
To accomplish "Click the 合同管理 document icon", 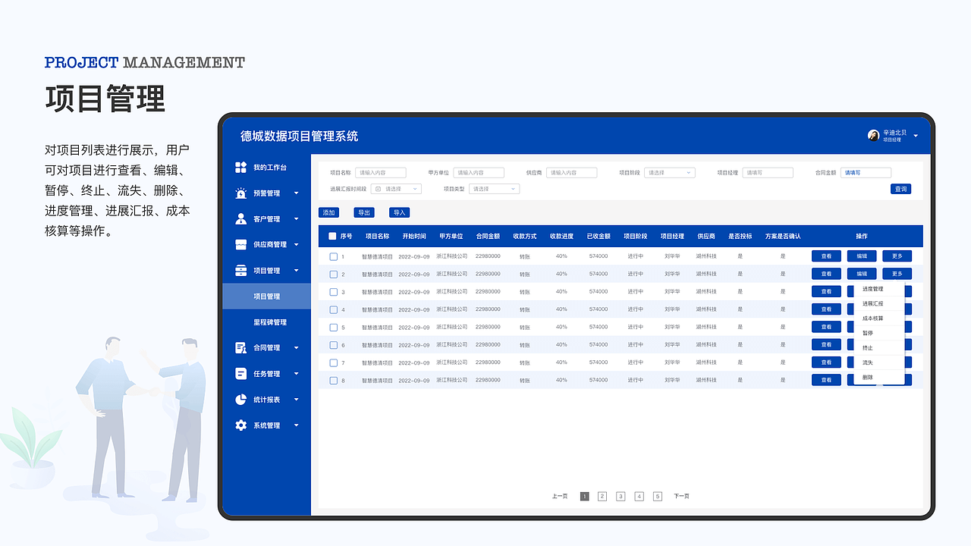I will click(x=240, y=348).
